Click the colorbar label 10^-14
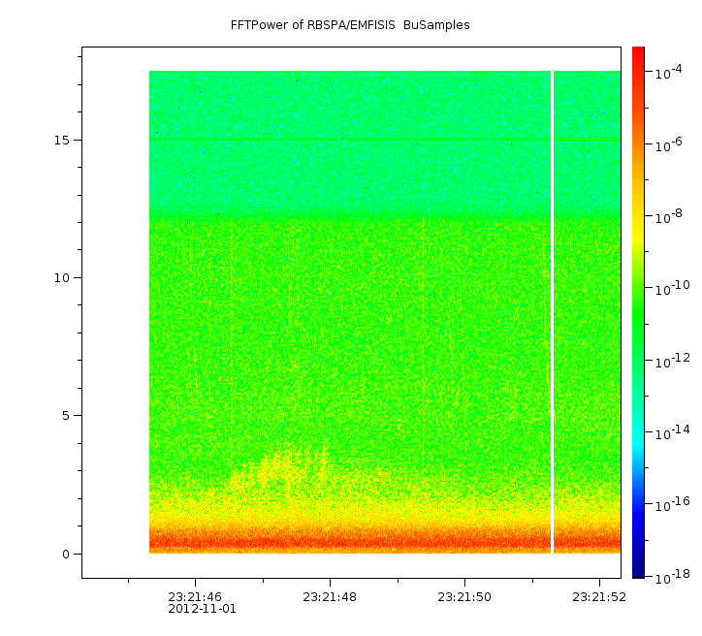702x636 pixels. [673, 432]
